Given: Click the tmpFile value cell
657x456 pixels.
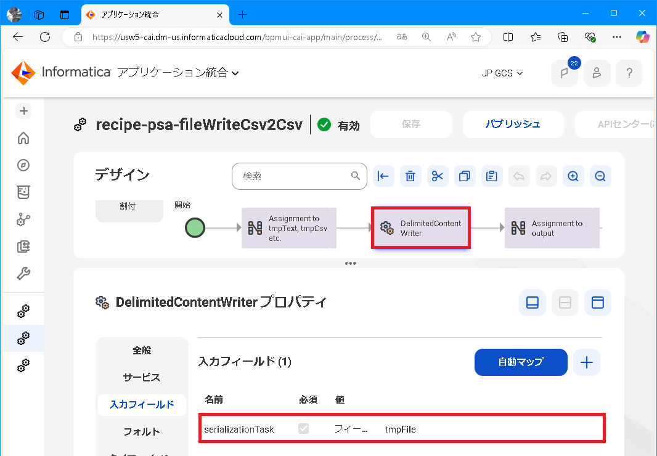Looking at the screenshot, I should 401,429.
